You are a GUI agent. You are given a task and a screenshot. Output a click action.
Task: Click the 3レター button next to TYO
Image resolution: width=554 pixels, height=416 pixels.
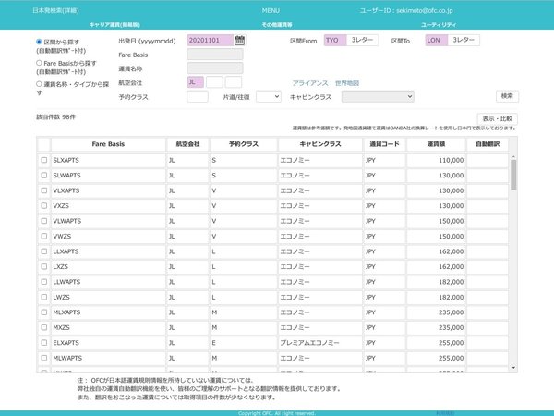click(x=362, y=40)
